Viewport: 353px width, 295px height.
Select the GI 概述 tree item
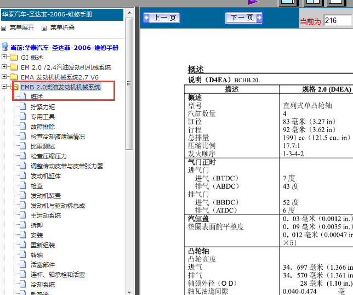pyautogui.click(x=32, y=58)
